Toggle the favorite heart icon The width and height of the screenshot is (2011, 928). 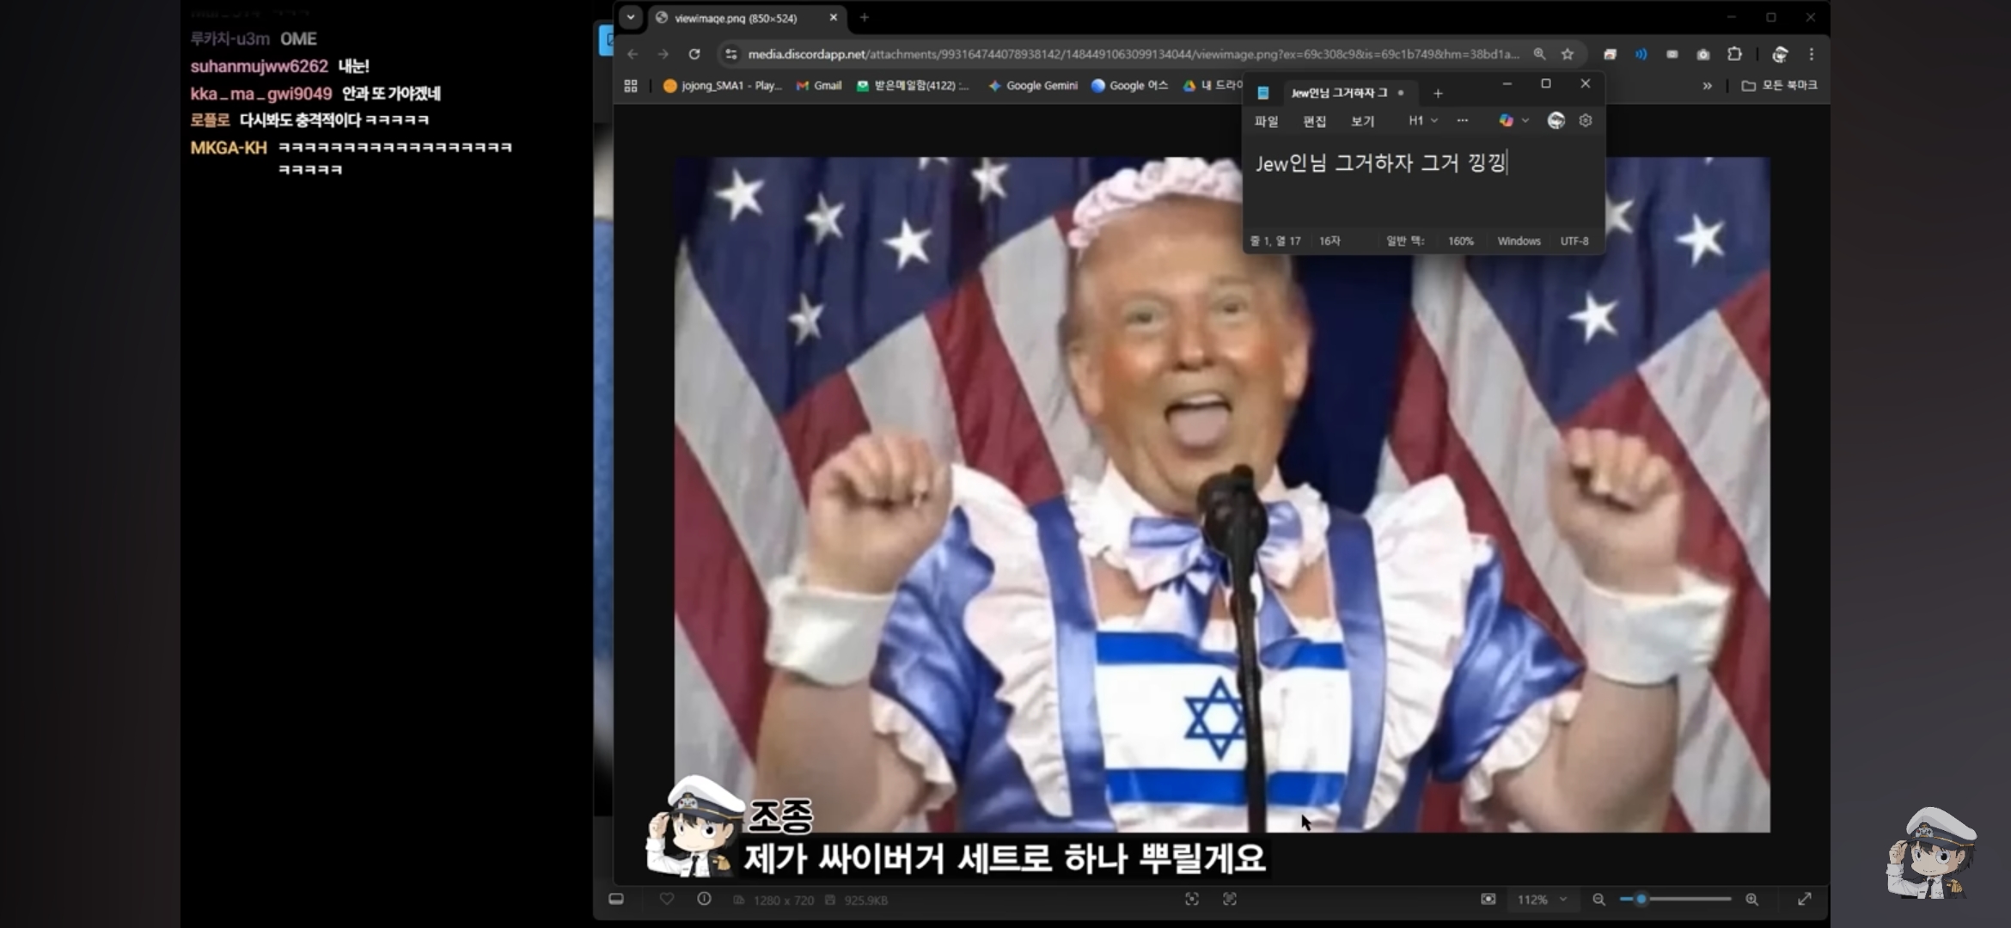[x=667, y=899]
